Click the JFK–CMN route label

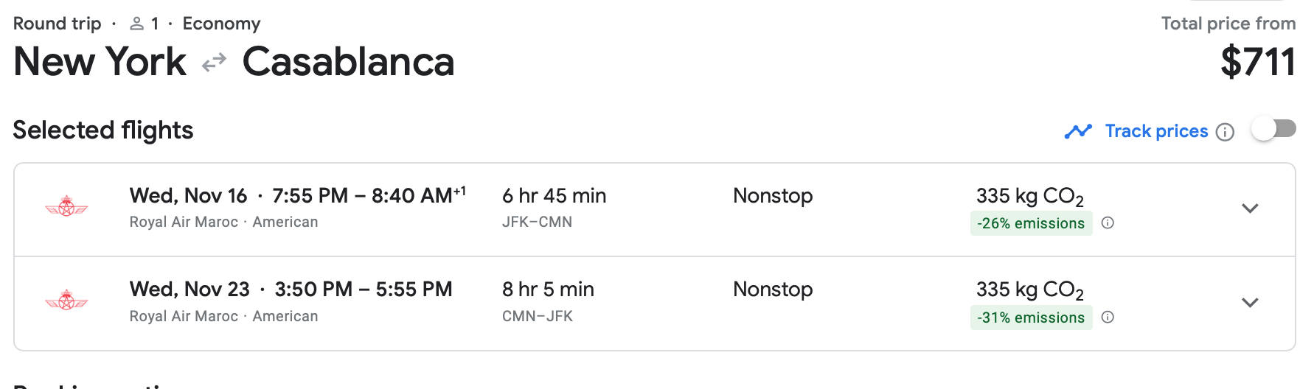537,222
